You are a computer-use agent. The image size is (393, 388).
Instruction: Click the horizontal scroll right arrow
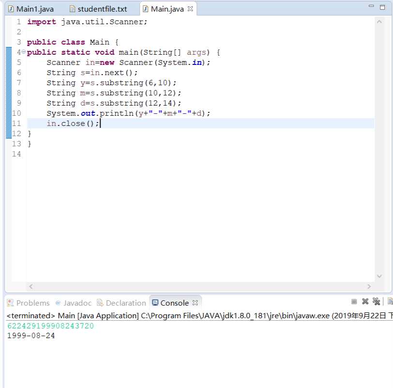(x=369, y=286)
